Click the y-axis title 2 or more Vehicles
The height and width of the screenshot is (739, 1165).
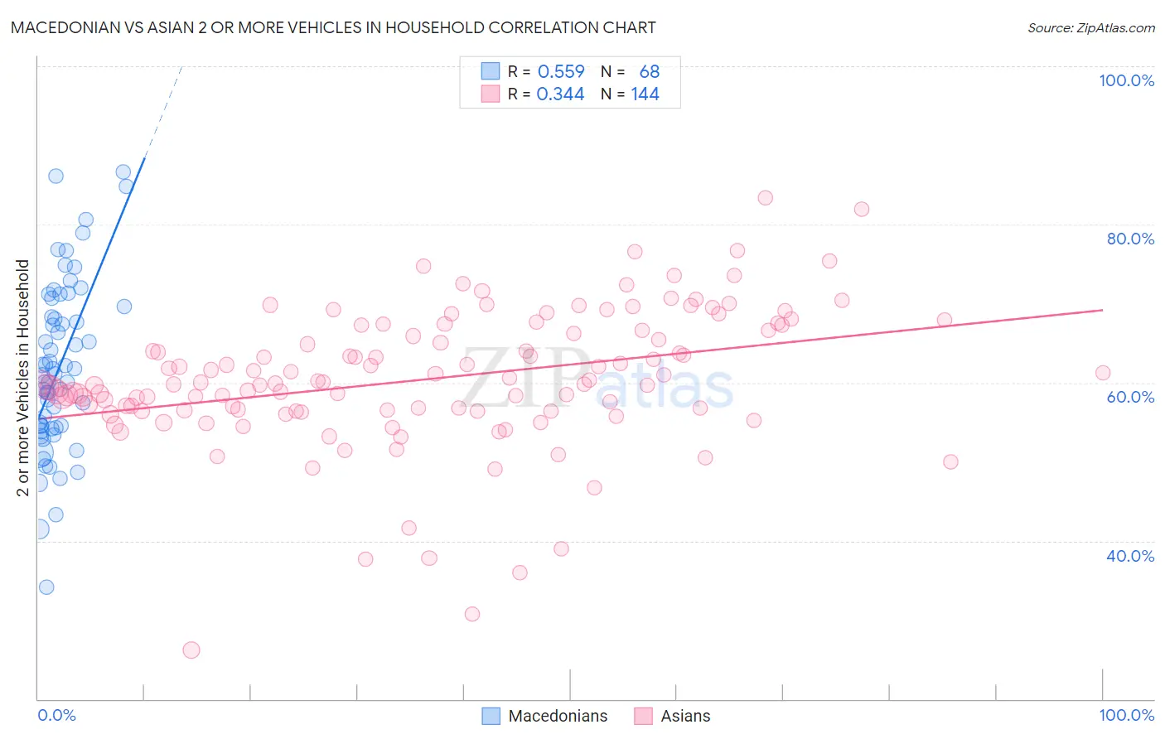(x=23, y=378)
